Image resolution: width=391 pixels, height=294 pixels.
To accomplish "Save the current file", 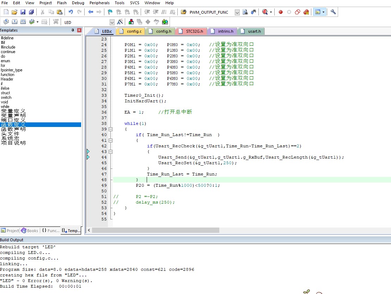I will pos(23,12).
